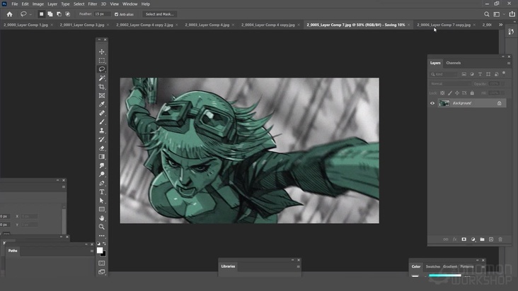Enable Subtract from selection mode
This screenshot has height=291, width=518.
point(59,14)
